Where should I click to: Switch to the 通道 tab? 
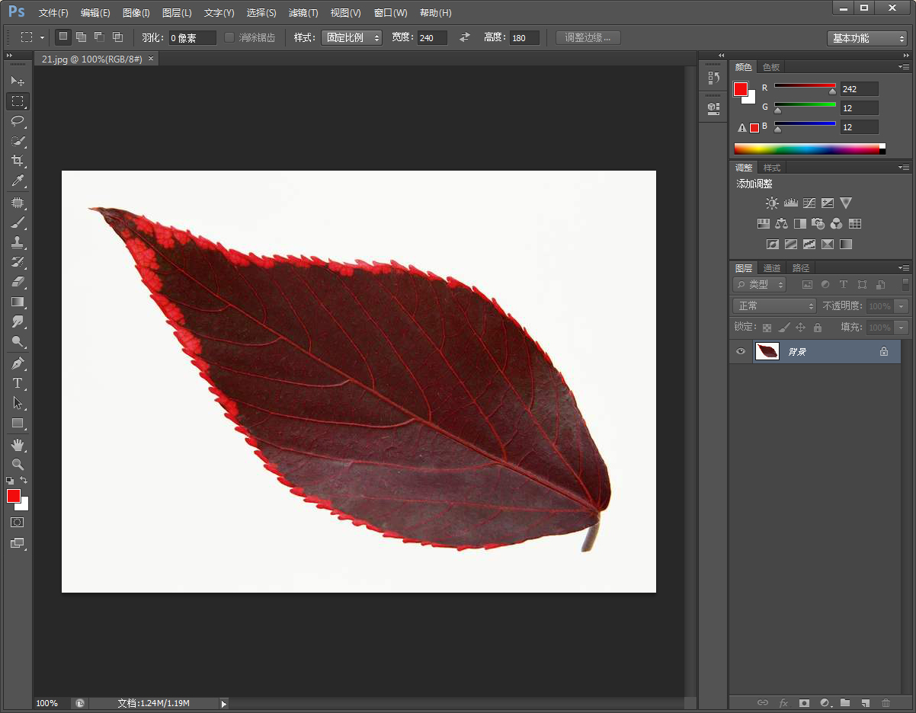coord(772,268)
